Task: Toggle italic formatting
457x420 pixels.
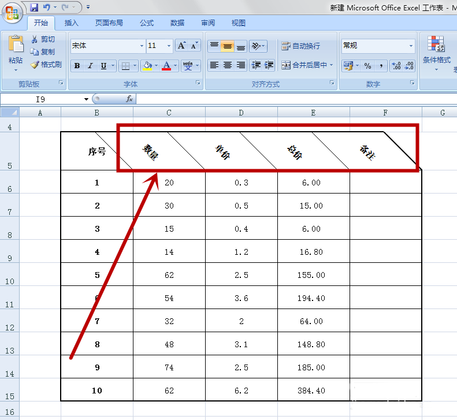Action: coord(90,66)
